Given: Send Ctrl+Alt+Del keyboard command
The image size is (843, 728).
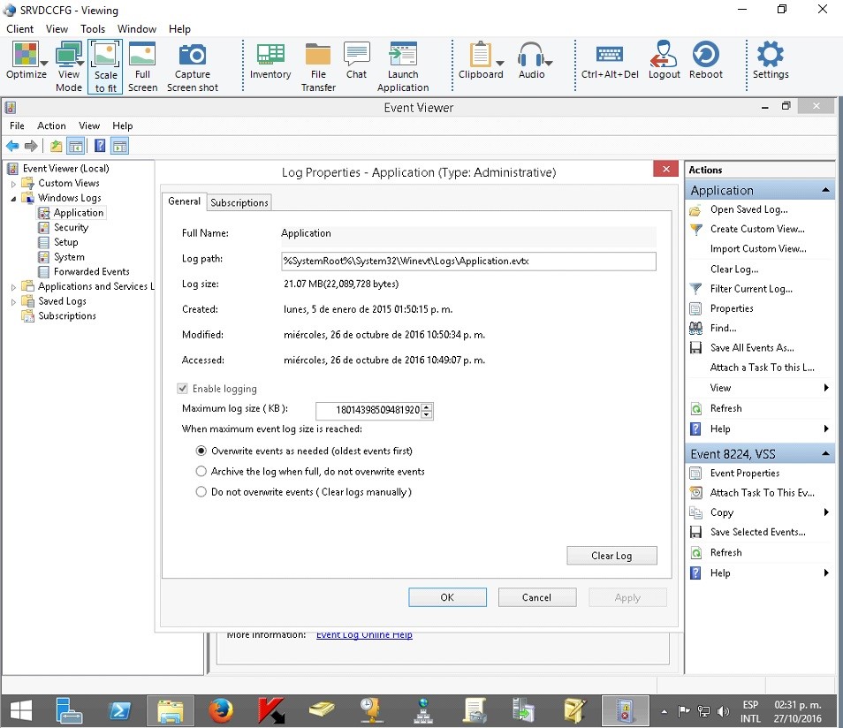Looking at the screenshot, I should (609, 57).
